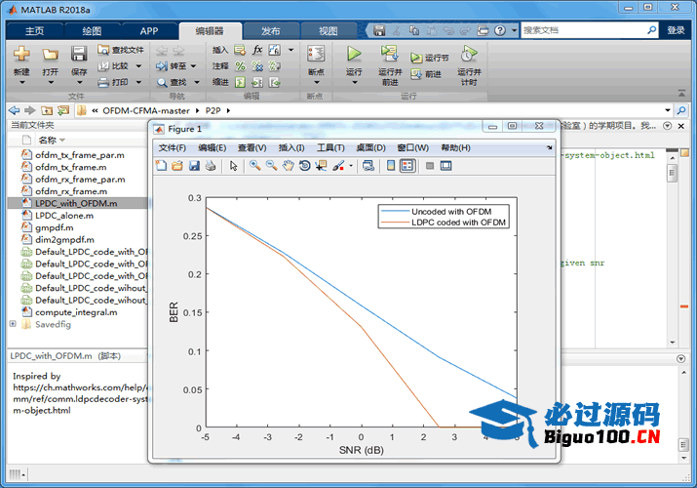Image resolution: width=697 pixels, height=488 pixels.
Task: Click the Help question mark icon in the quick access bar
Action: [x=500, y=30]
